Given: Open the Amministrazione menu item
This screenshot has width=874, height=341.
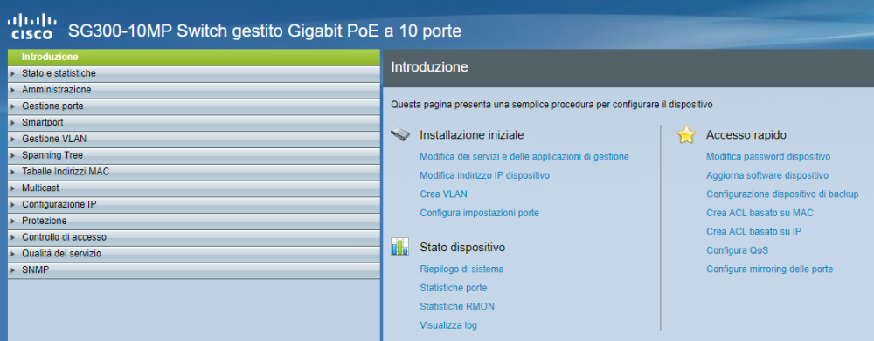Looking at the screenshot, I should pyautogui.click(x=194, y=90).
